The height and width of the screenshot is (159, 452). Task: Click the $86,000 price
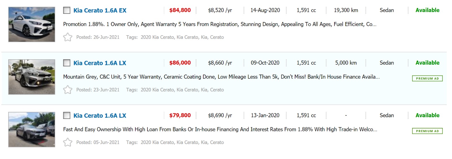[180, 63]
